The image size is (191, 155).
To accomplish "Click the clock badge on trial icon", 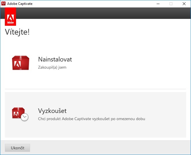I will (25, 117).
